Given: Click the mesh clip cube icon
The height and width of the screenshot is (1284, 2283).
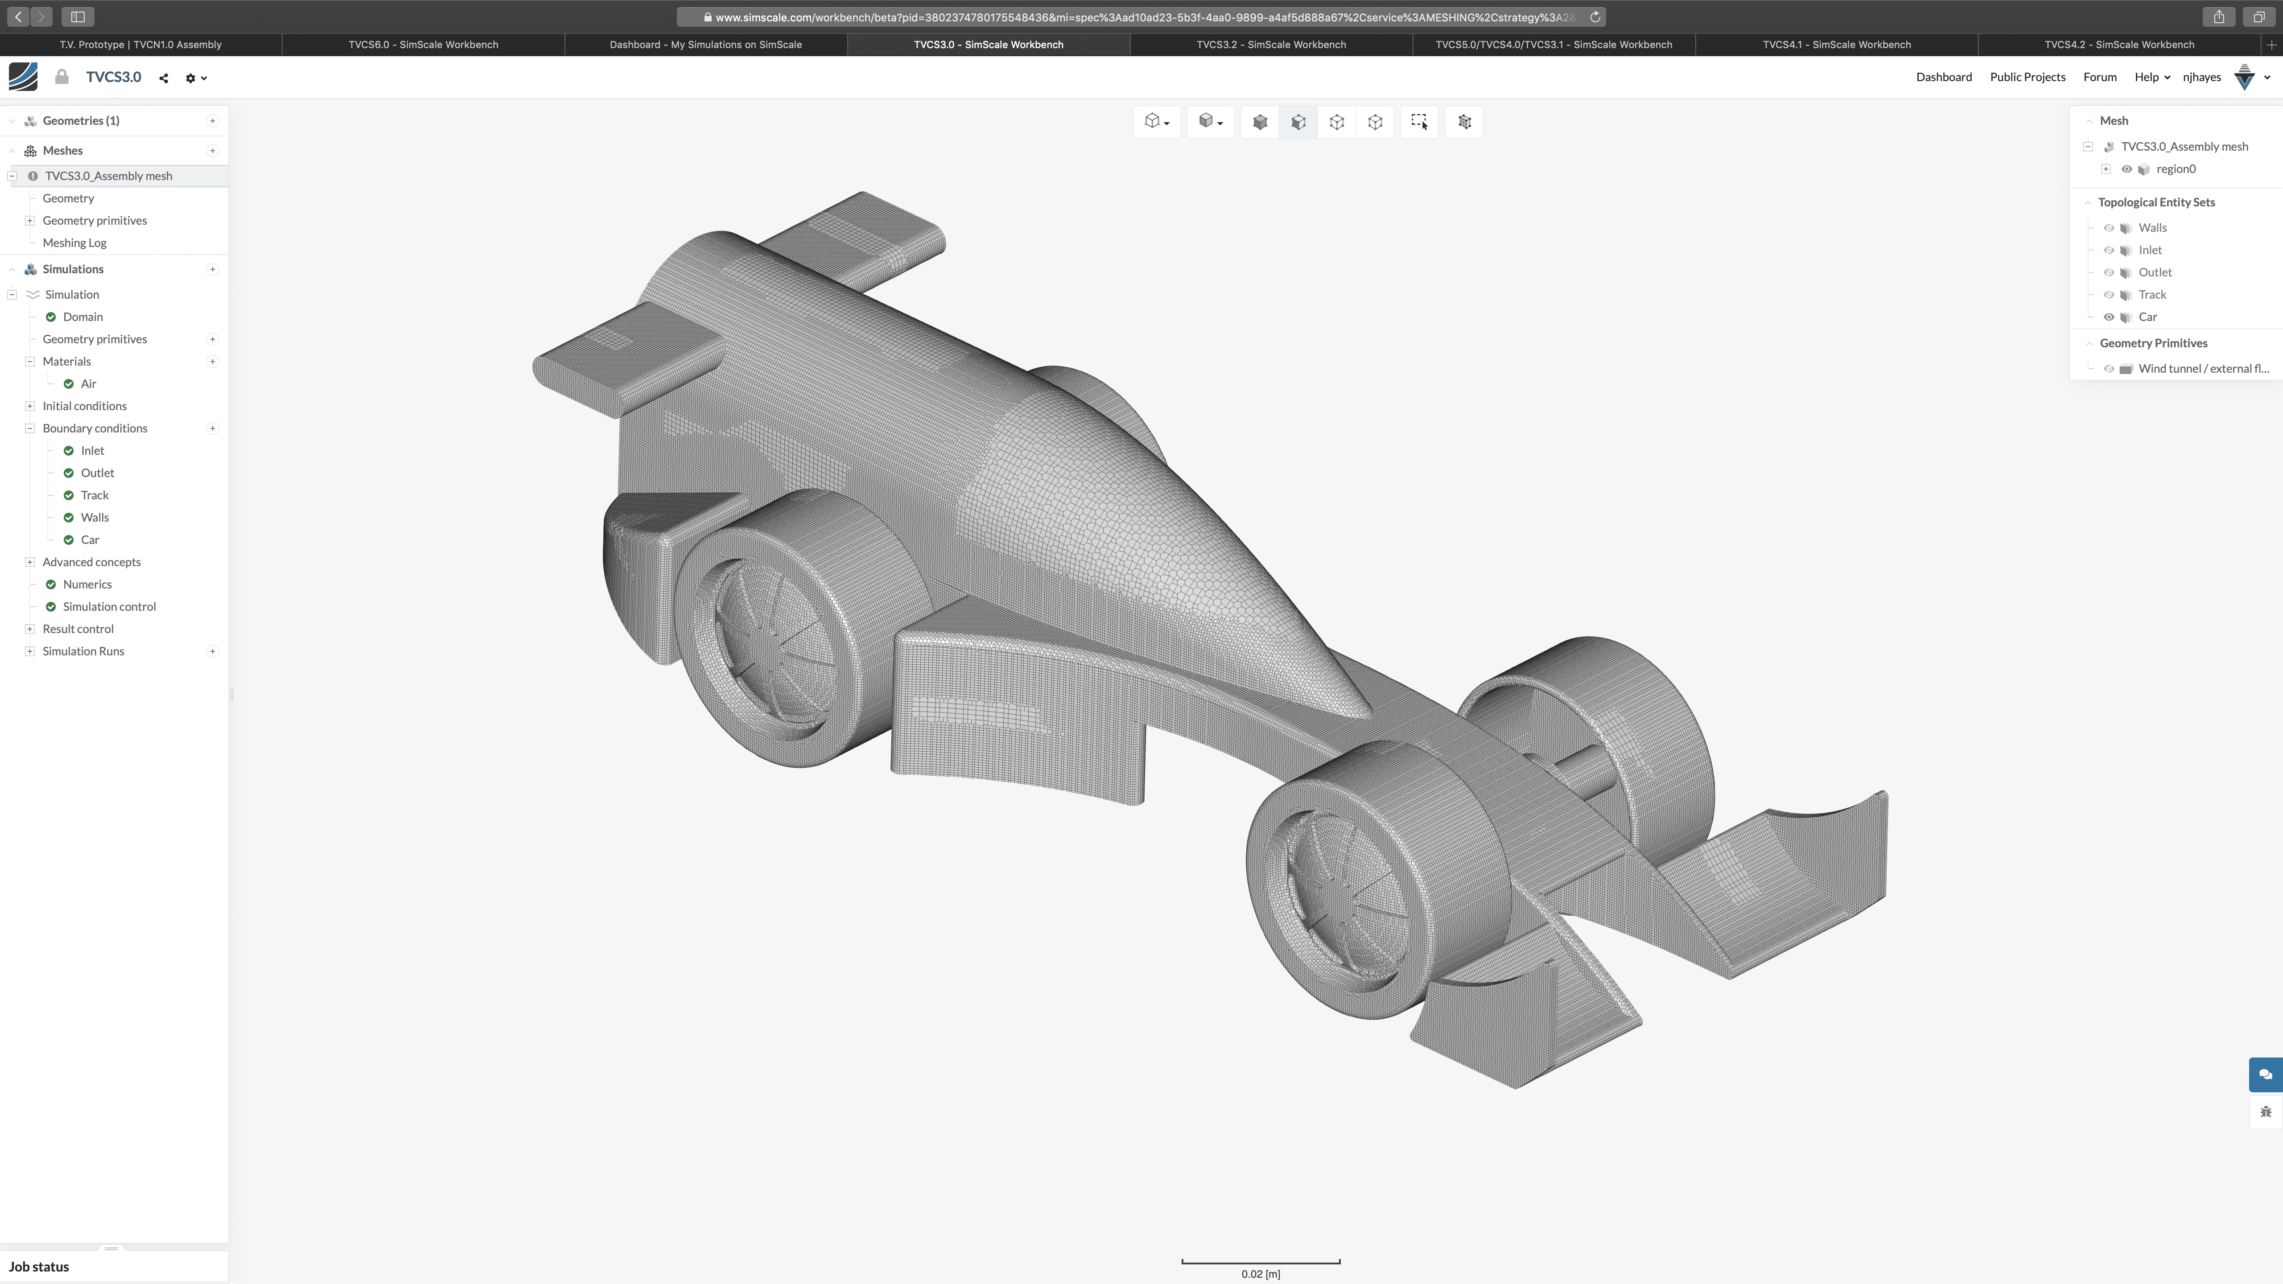Looking at the screenshot, I should click(1464, 122).
